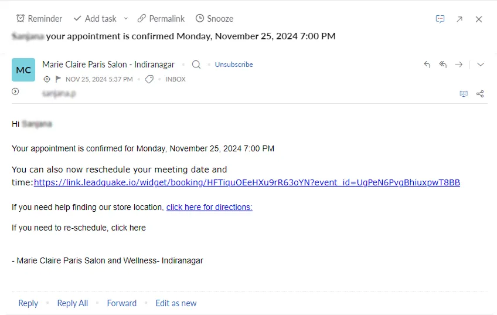Screen dimensions: 497x315
Task: Open email in new window arrow icon
Action: [x=459, y=19]
